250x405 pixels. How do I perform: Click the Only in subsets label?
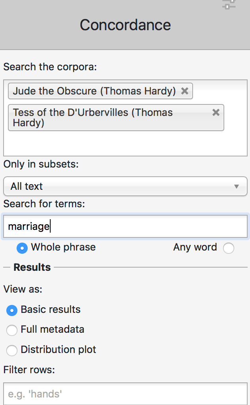point(41,164)
